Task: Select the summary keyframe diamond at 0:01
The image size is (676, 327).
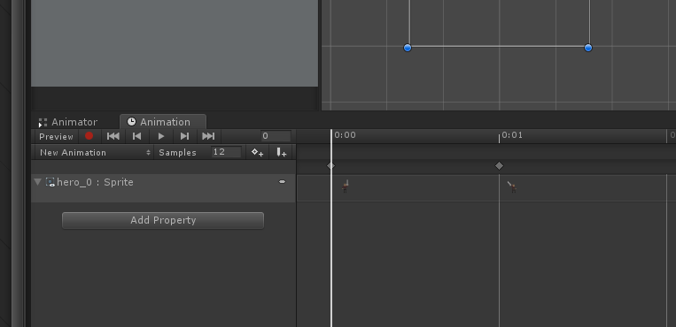Action: tap(499, 165)
